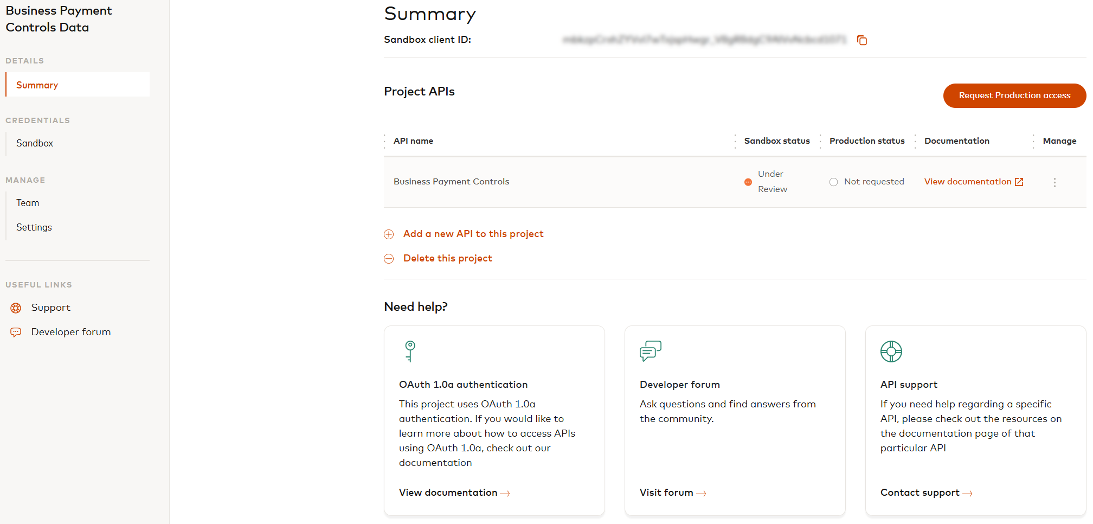Click the Developer forum chat icon in sidebar
Image resolution: width=1093 pixels, height=524 pixels.
pyautogui.click(x=16, y=332)
